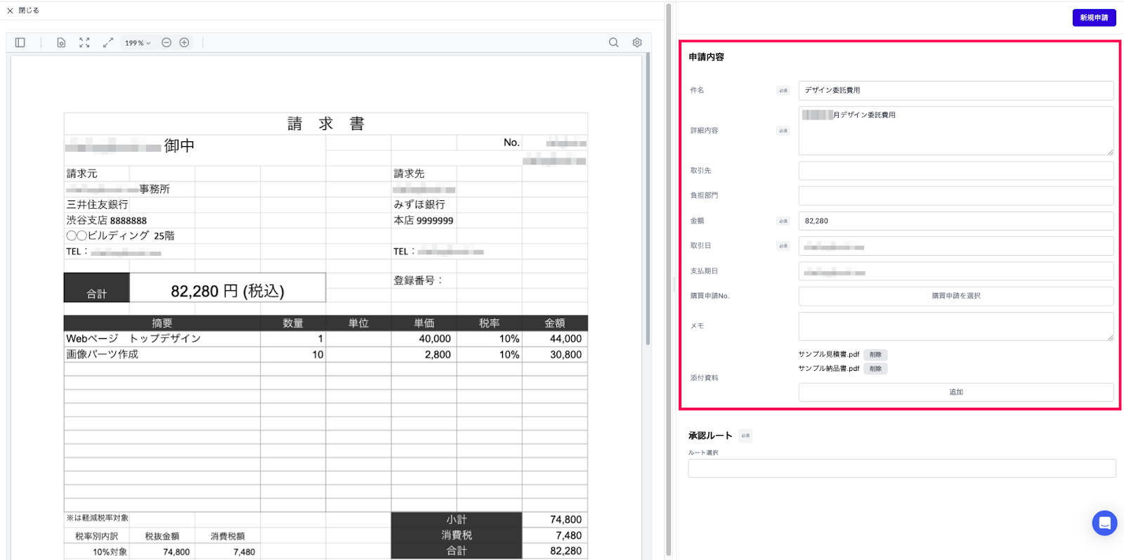This screenshot has height=560, width=1124.
Task: Click the PDF viewer vertical scrollbar
Action: coord(648,200)
